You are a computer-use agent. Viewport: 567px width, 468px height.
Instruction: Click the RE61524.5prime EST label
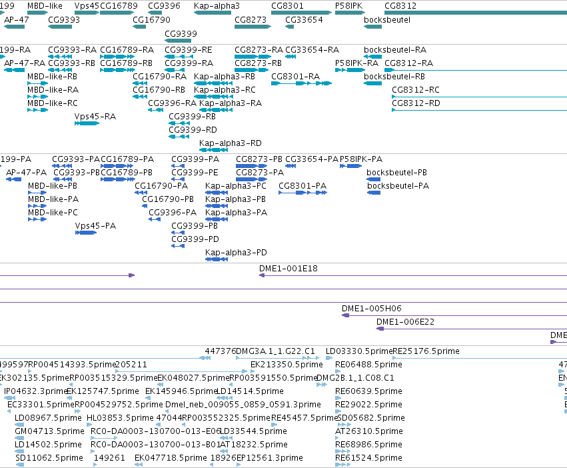369,458
